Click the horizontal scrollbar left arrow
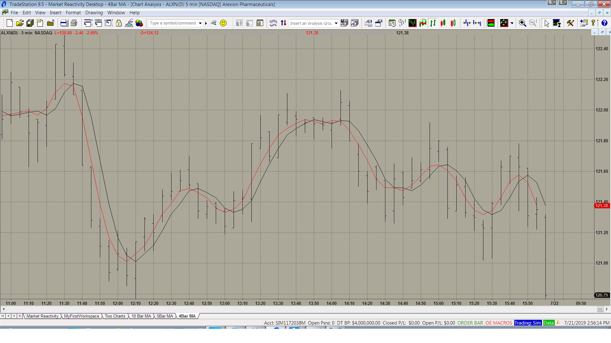The image size is (611, 343). pyautogui.click(x=4, y=309)
